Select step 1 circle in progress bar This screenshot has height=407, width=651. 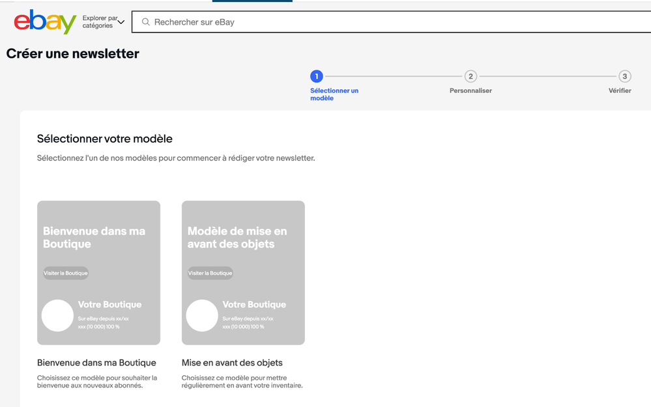tap(316, 76)
